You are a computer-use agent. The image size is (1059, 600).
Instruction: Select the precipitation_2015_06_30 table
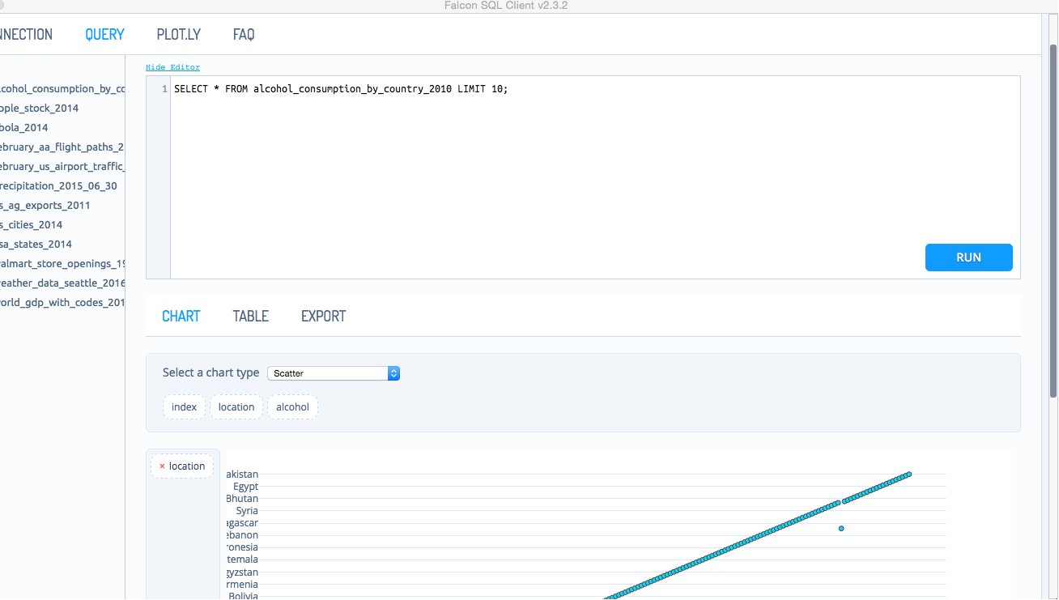[58, 185]
